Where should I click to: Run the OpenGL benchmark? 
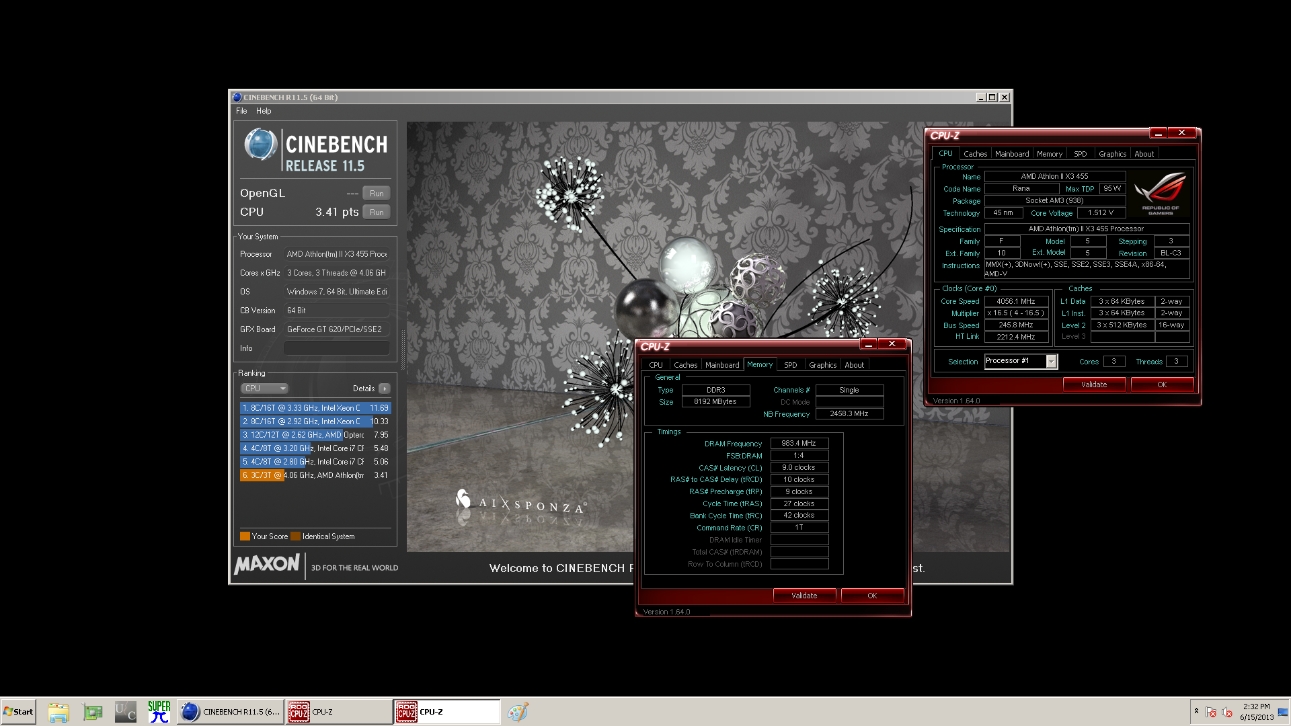pyautogui.click(x=377, y=194)
